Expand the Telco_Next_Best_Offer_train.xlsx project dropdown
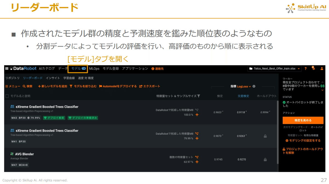The height and width of the screenshot is (184, 329). pos(299,69)
